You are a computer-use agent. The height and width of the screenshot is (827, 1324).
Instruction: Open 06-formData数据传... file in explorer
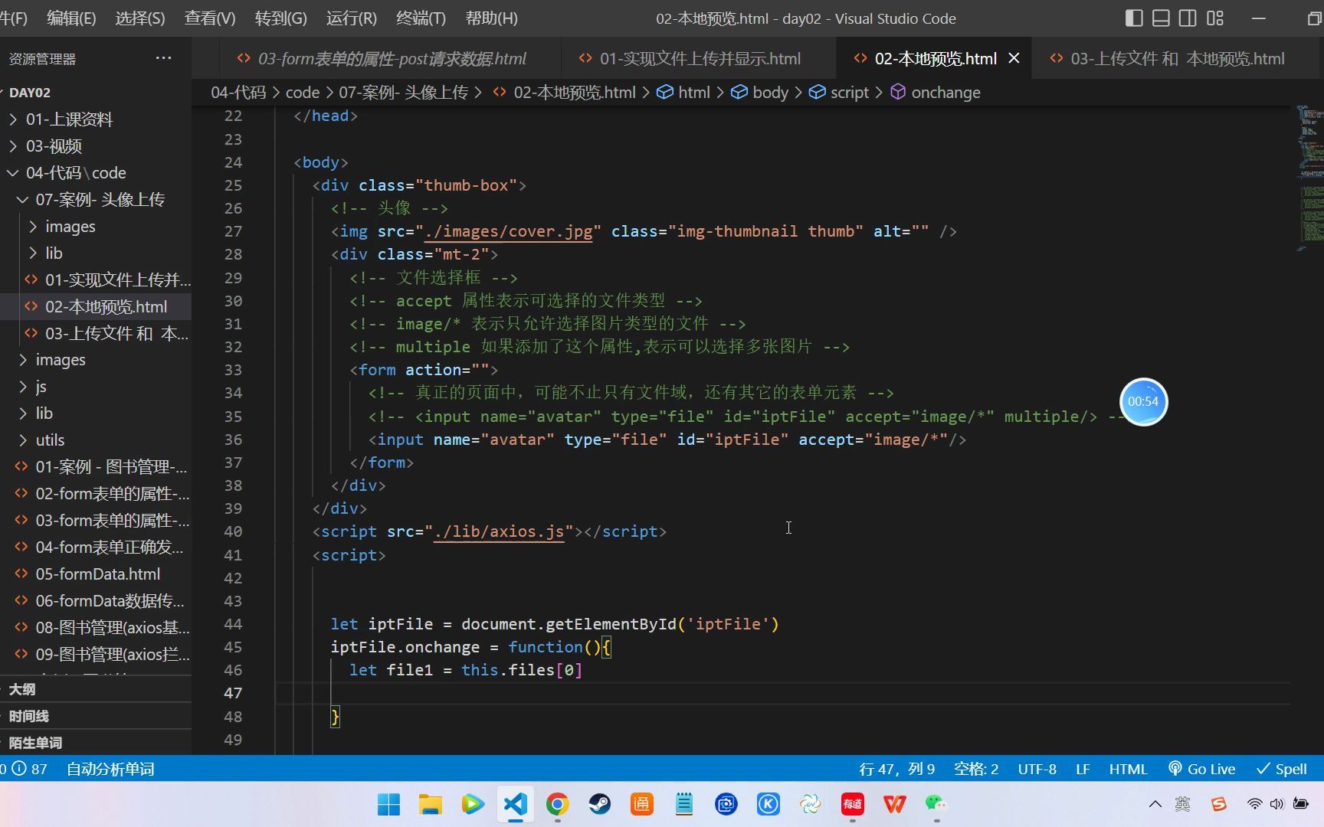point(96,601)
